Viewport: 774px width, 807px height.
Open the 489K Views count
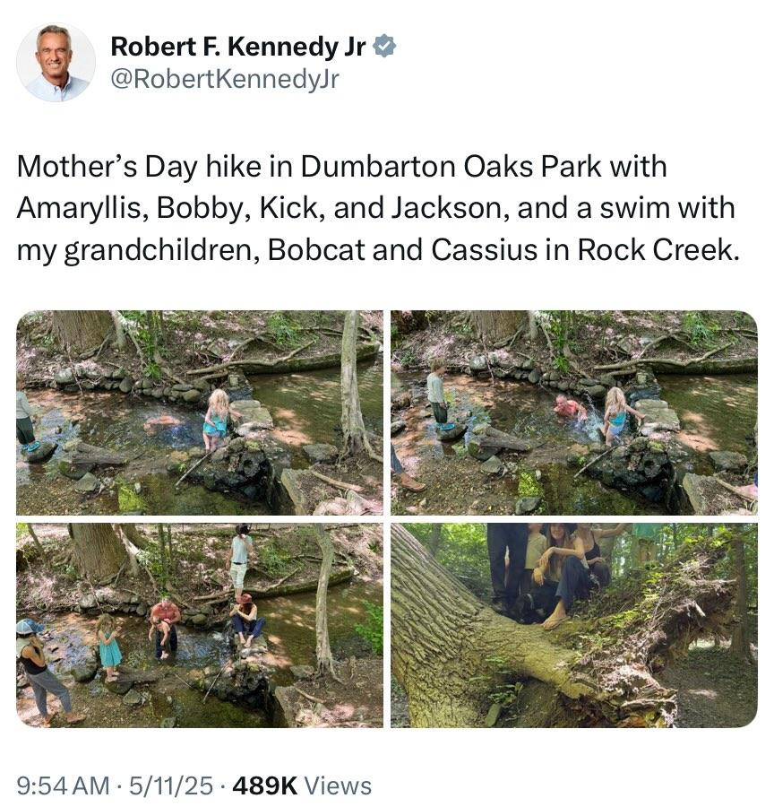pyautogui.click(x=302, y=785)
